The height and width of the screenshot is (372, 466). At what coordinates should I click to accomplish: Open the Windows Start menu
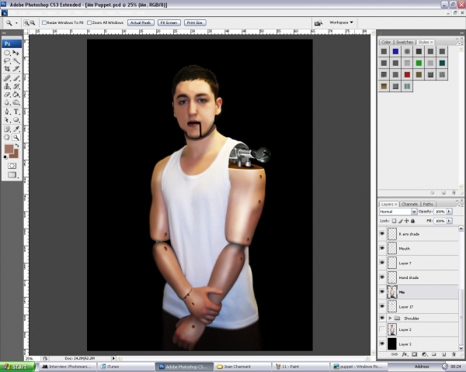point(18,367)
